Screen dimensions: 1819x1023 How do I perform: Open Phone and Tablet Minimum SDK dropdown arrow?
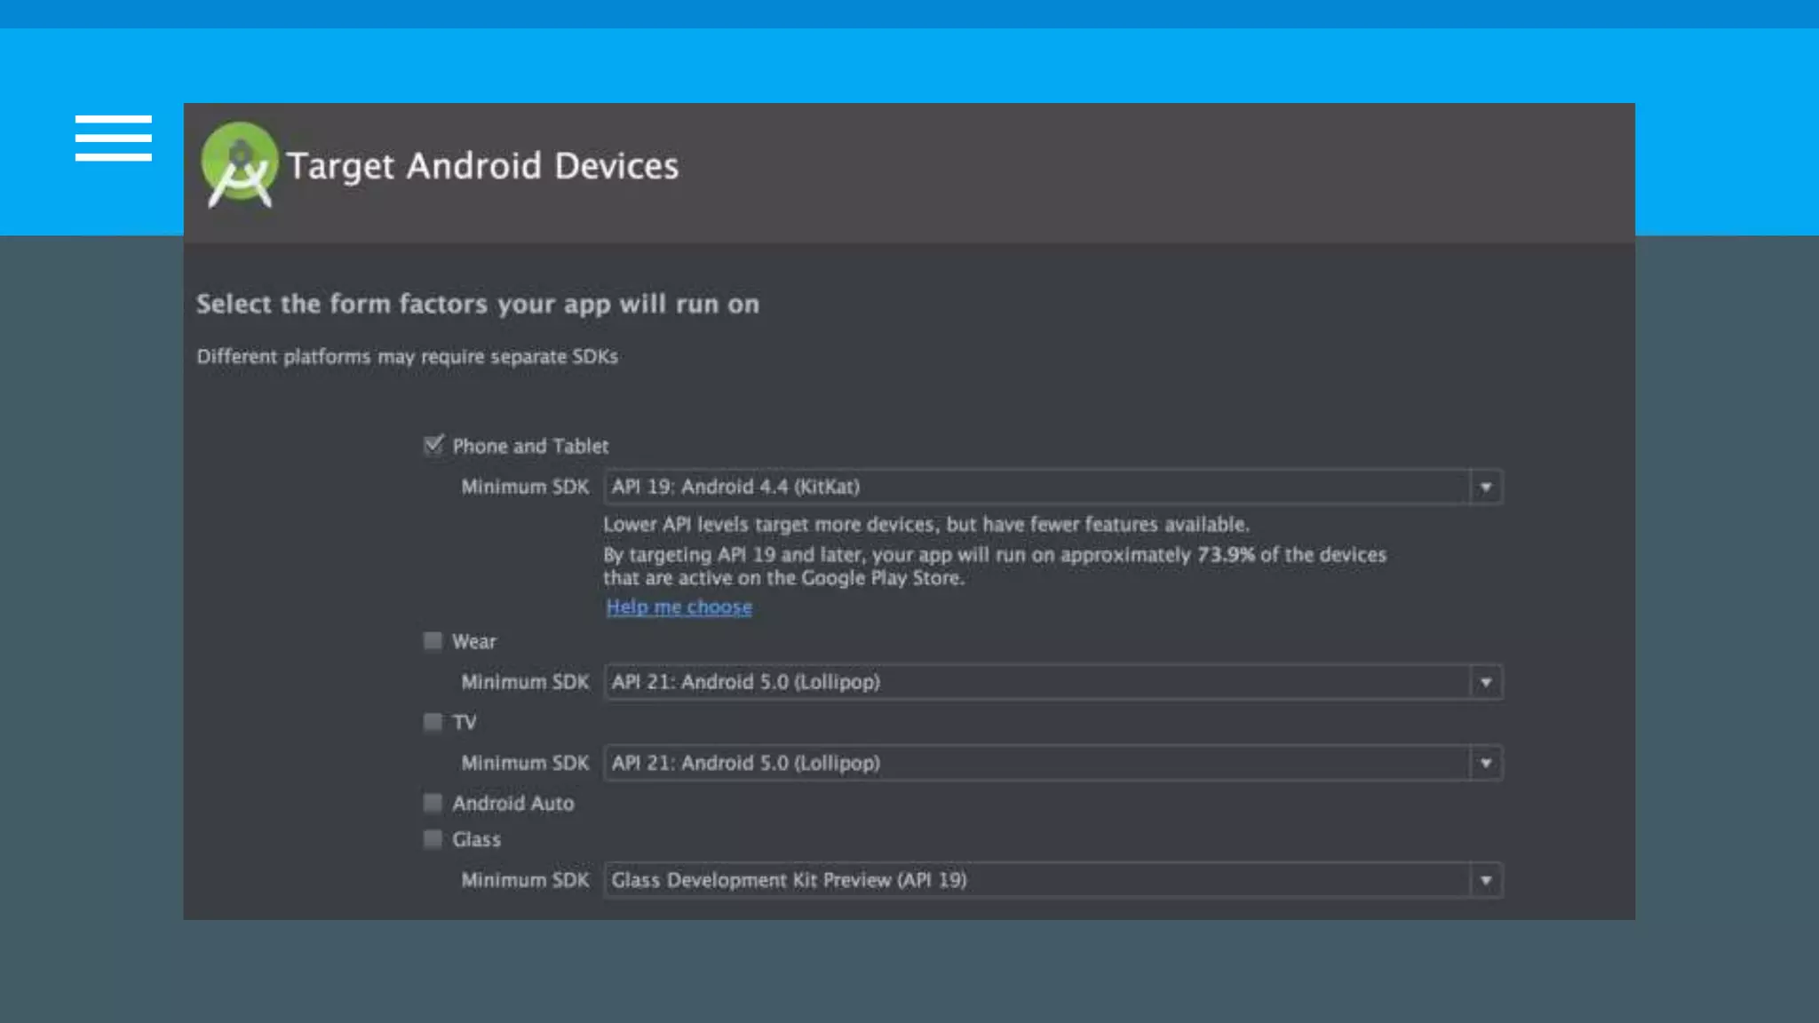pyautogui.click(x=1485, y=487)
